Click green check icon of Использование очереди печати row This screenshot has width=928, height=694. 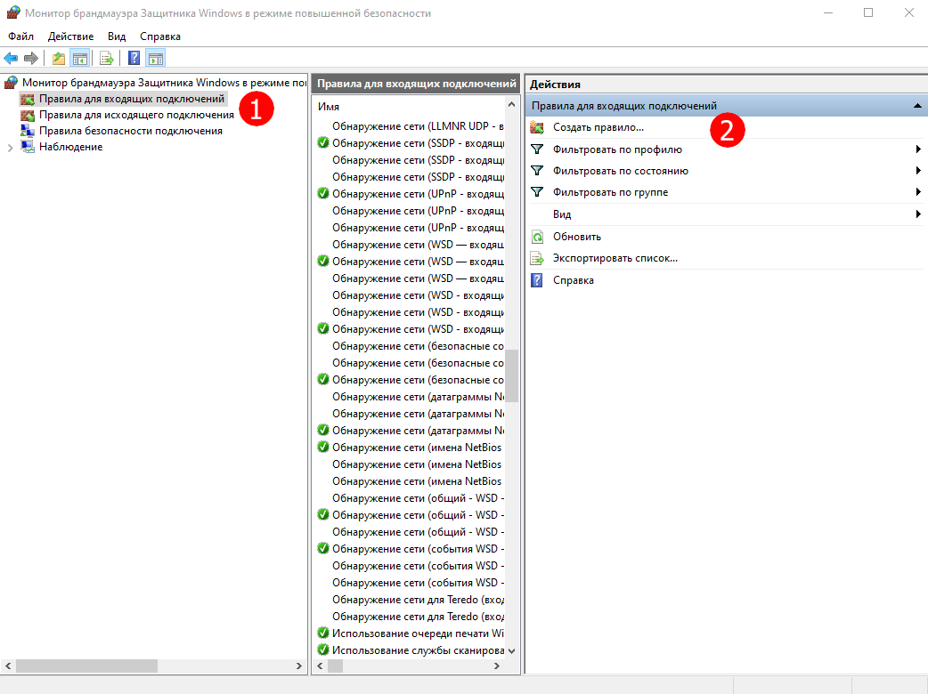323,633
